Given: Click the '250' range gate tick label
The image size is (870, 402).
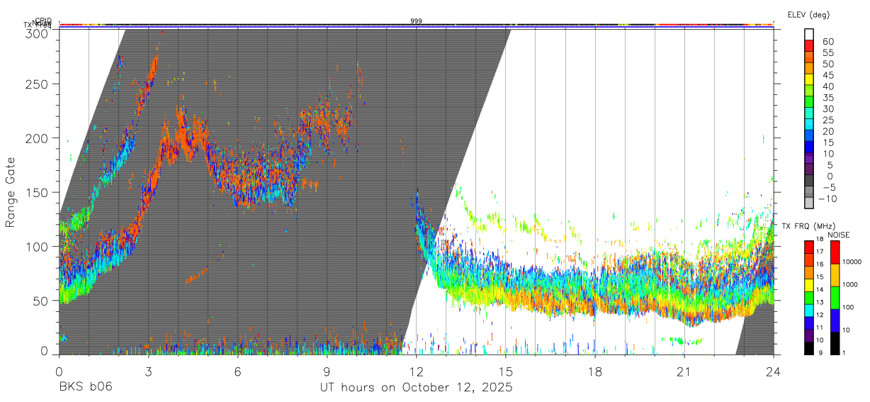Looking at the screenshot, I should click(37, 84).
